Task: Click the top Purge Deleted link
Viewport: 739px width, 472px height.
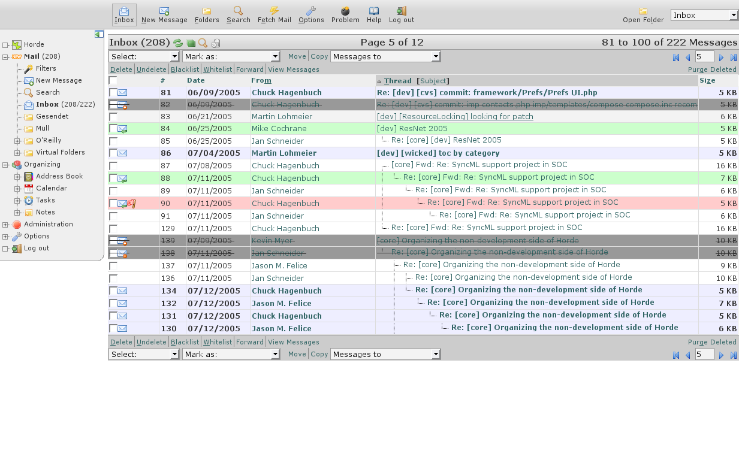Action: click(x=712, y=69)
